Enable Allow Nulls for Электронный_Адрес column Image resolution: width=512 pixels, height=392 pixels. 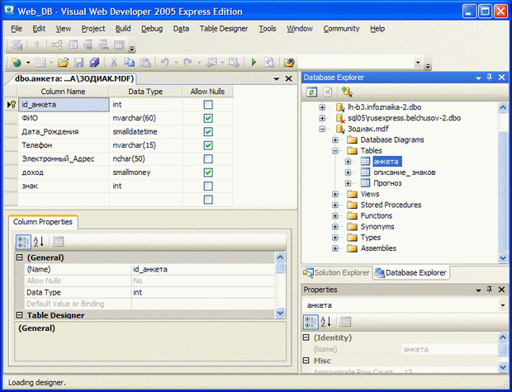pyautogui.click(x=208, y=158)
